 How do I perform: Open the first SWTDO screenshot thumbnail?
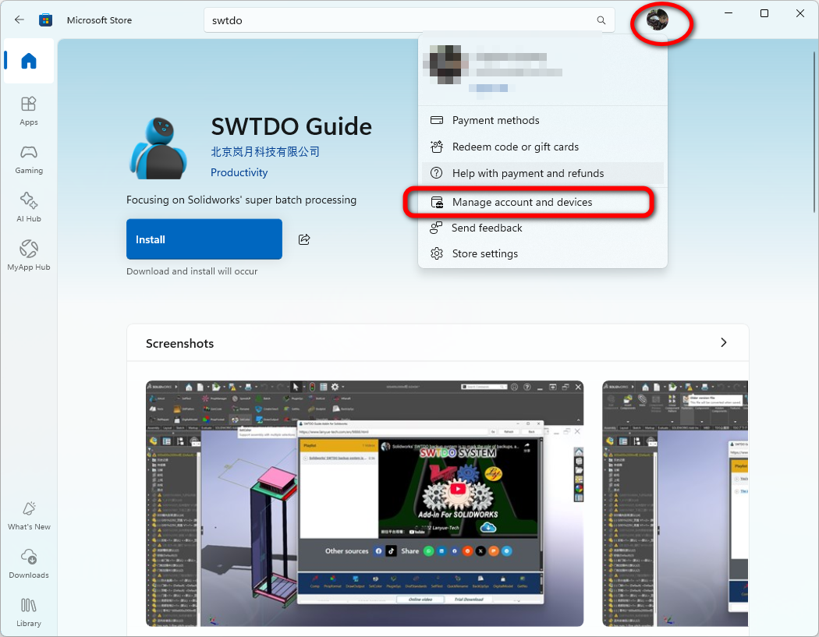pos(364,503)
